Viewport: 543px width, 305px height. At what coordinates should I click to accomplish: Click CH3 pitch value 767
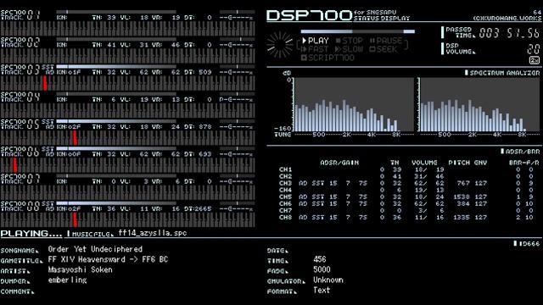click(463, 183)
